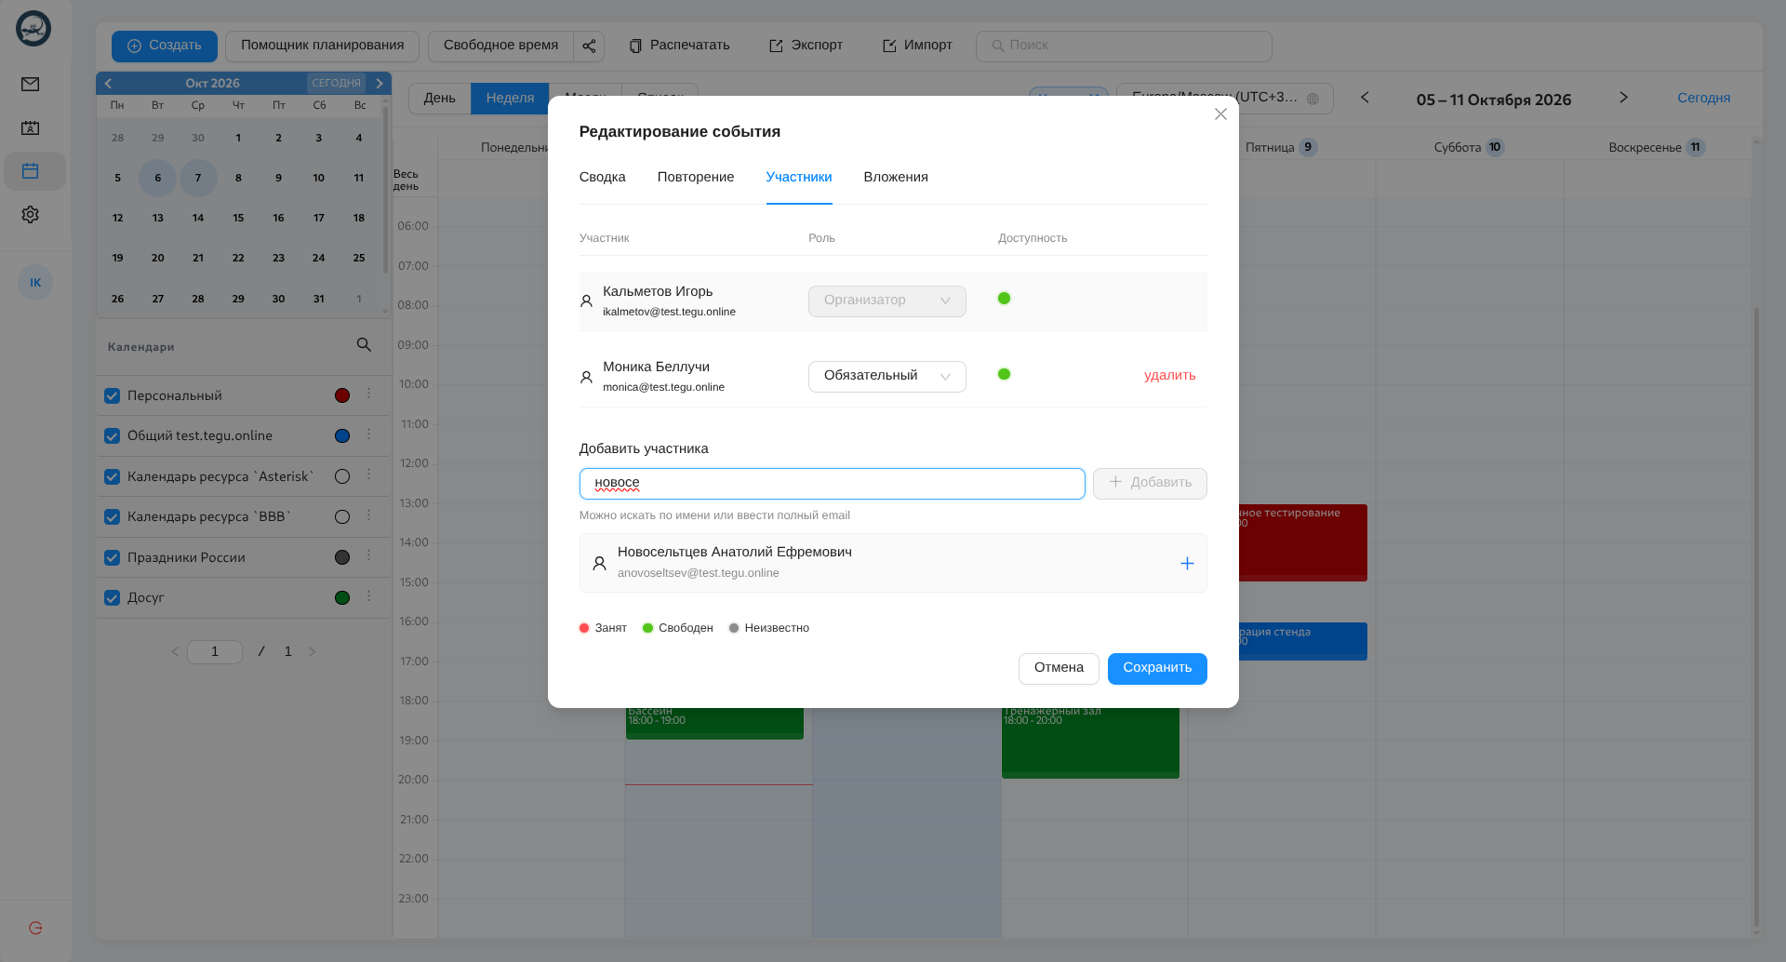Add Новосельцев Анатолий with the plus icon
The height and width of the screenshot is (962, 1786).
click(x=1187, y=564)
